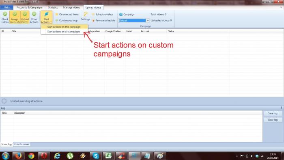284x160 pixels.
Task: Click the Check videos icon
Action: point(5,17)
